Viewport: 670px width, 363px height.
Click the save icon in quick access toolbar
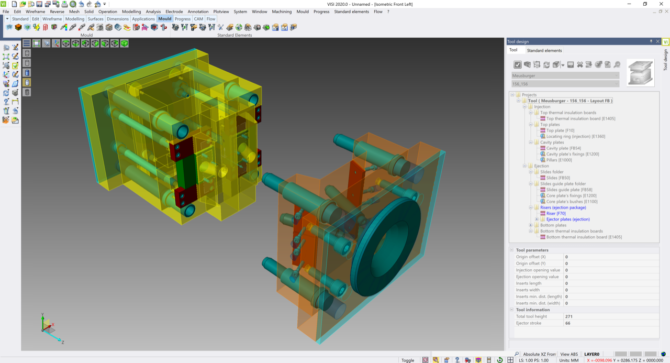(39, 4)
